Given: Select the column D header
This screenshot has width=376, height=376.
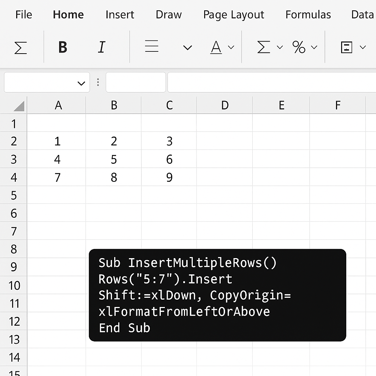Looking at the screenshot, I should 224,105.
